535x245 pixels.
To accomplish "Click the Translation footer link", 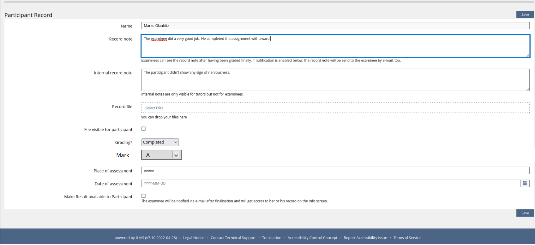I will pyautogui.click(x=271, y=238).
